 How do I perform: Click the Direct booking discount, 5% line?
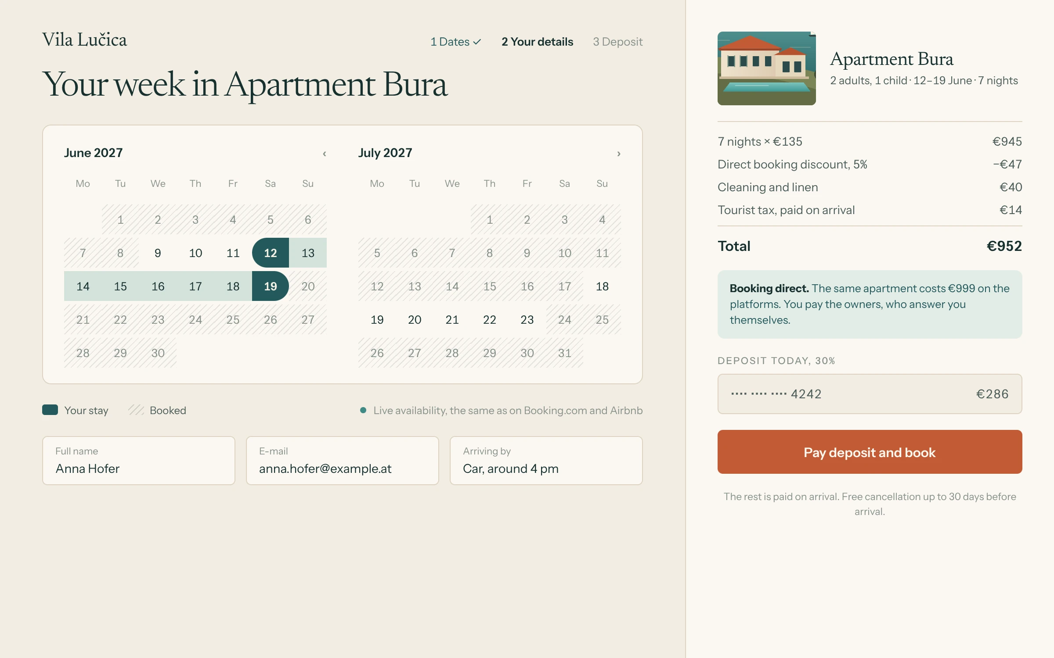[x=870, y=164]
